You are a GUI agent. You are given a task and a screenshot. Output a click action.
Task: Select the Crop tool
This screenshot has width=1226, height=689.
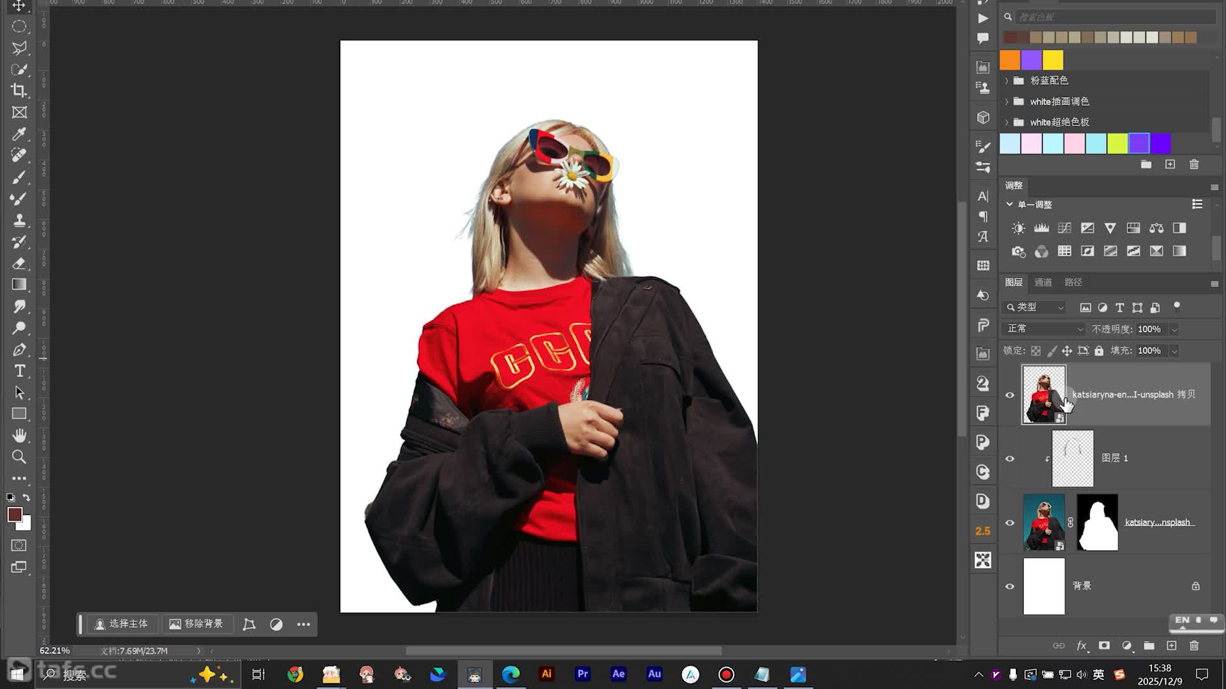pos(19,91)
